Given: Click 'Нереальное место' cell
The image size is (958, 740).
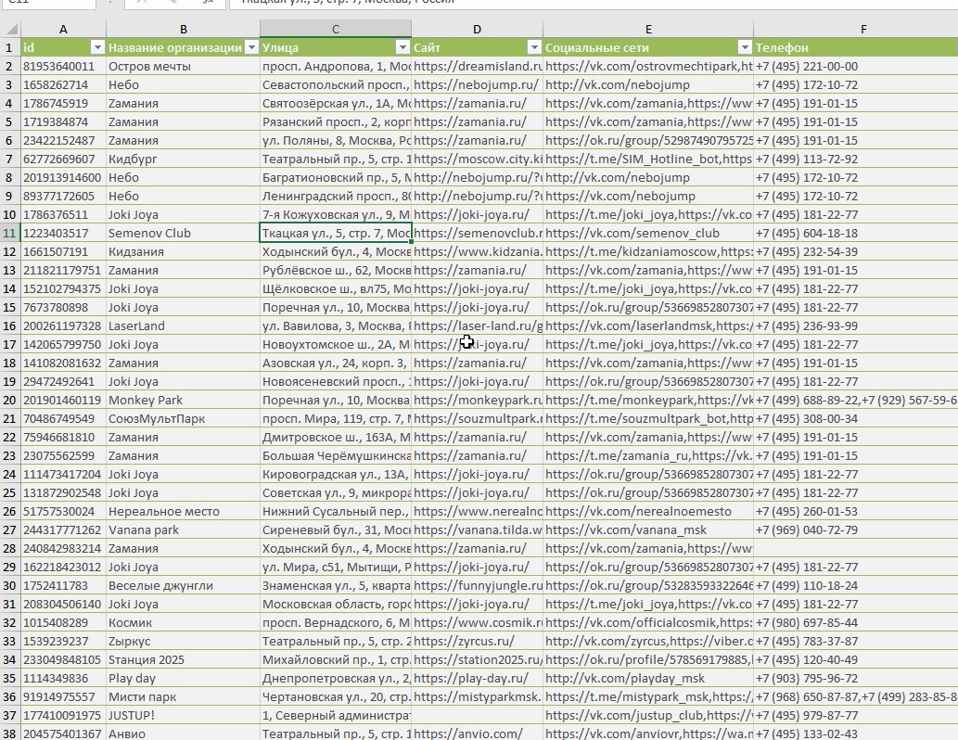Looking at the screenshot, I should point(184,512).
